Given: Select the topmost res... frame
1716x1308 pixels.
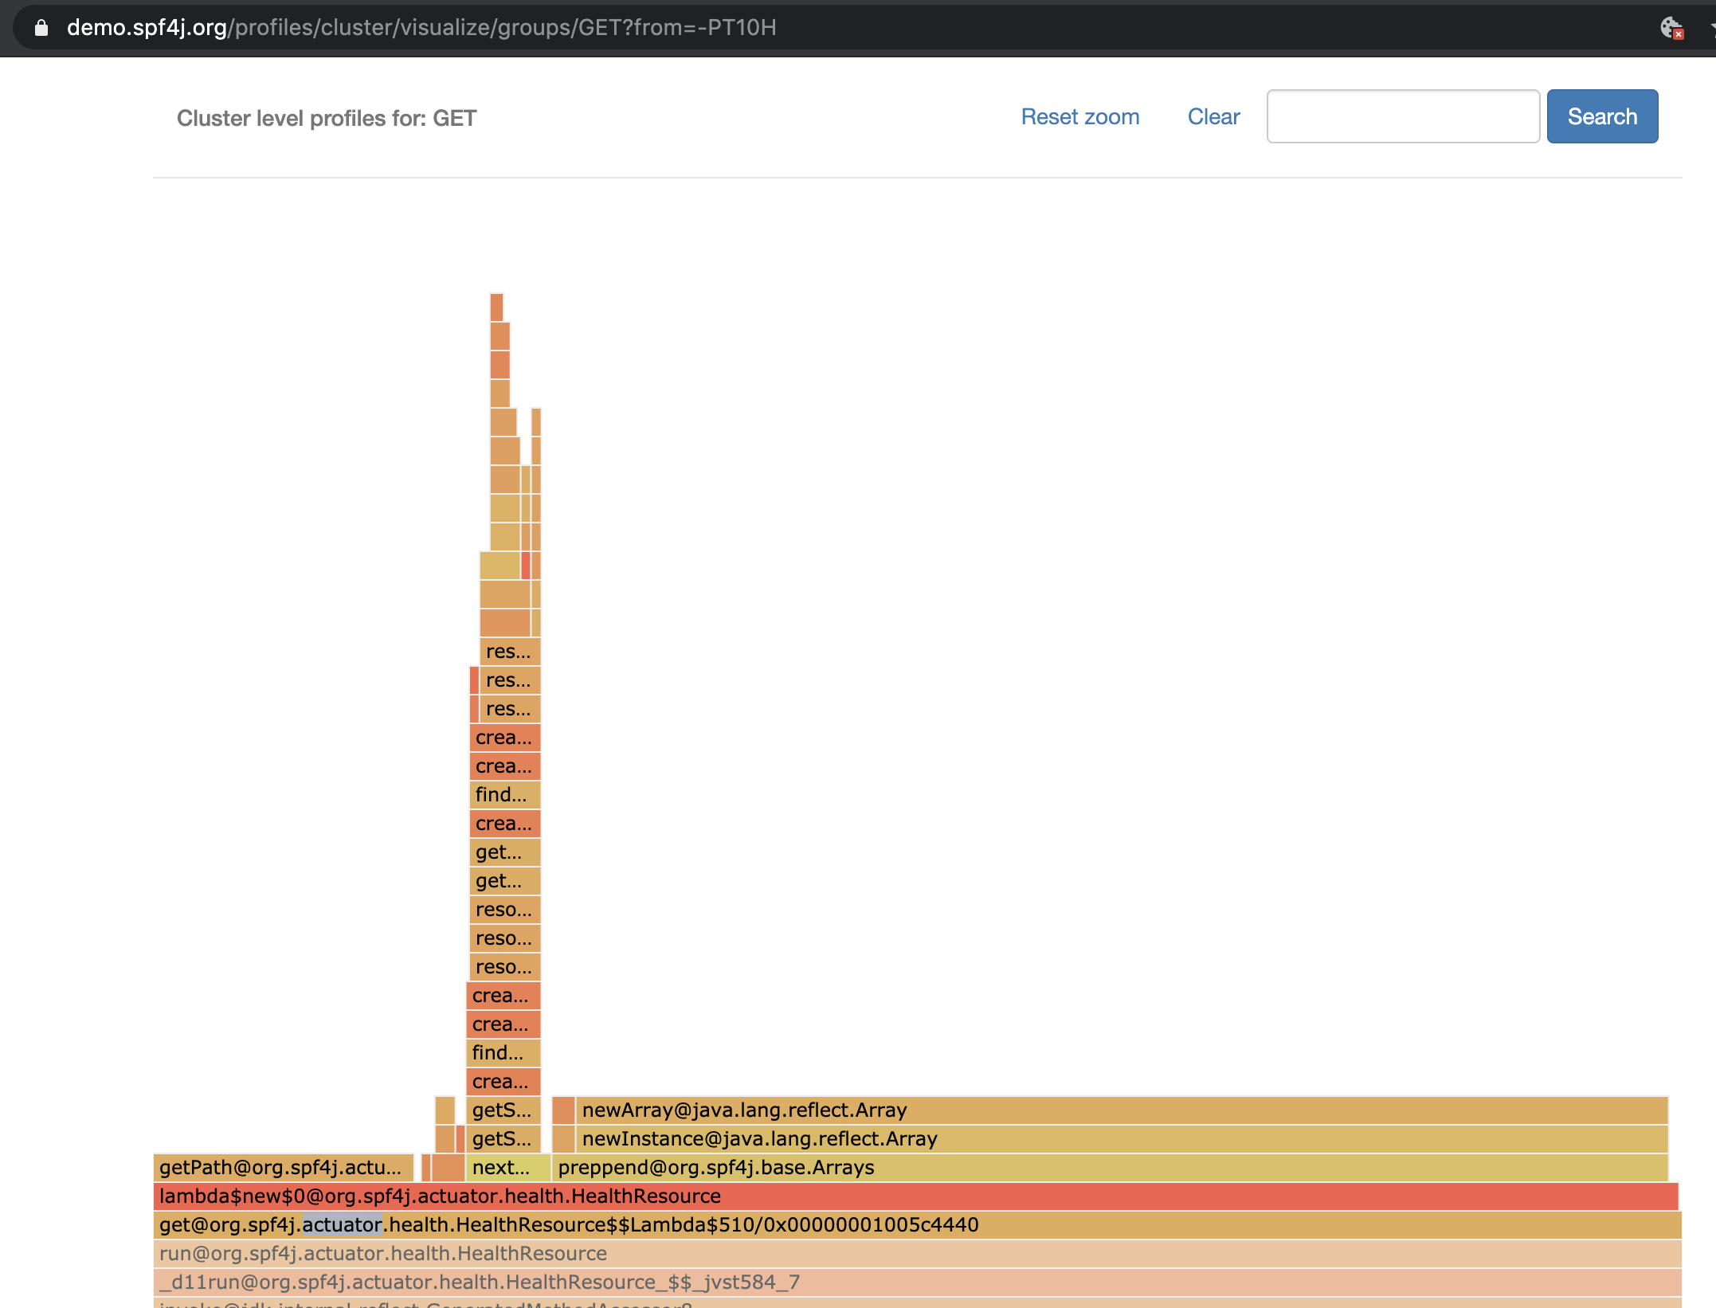Looking at the screenshot, I should (x=510, y=651).
